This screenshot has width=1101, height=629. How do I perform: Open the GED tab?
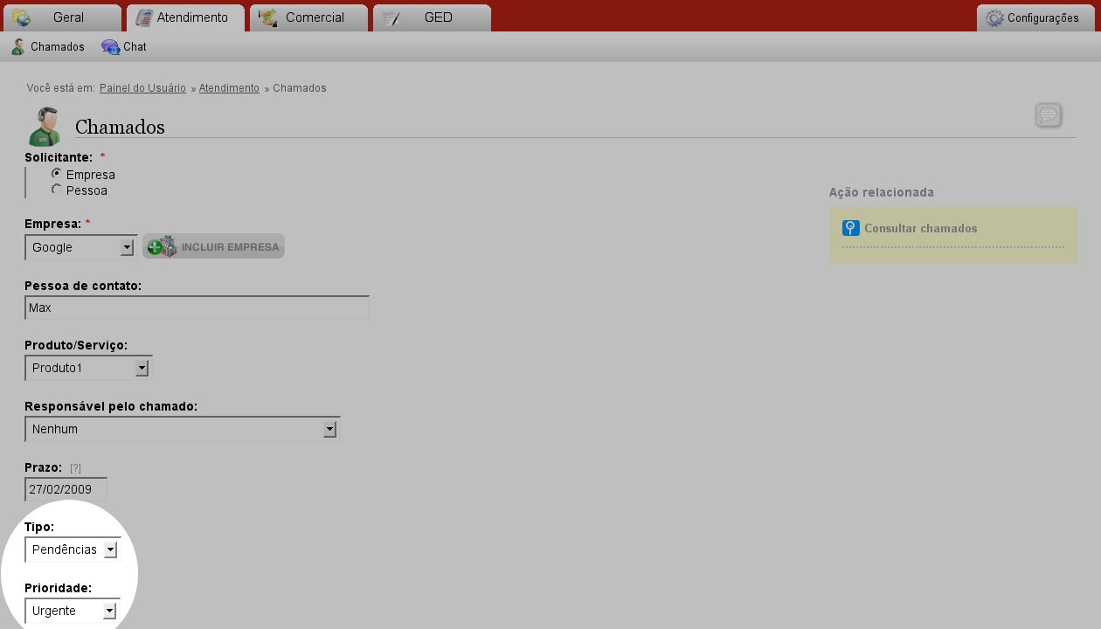click(432, 17)
